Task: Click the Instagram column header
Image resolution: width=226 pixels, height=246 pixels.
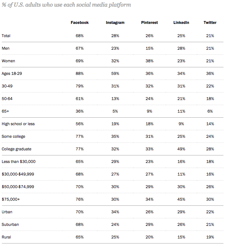Action: coord(115,23)
